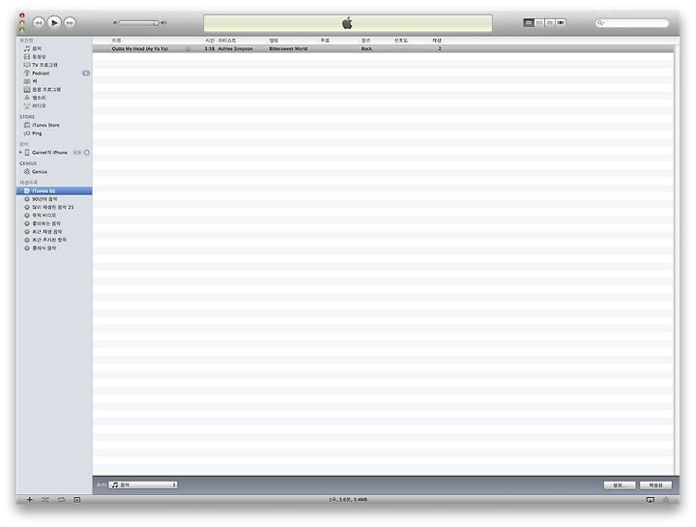Skip back to previous track
This screenshot has width=696, height=527.
coord(39,22)
